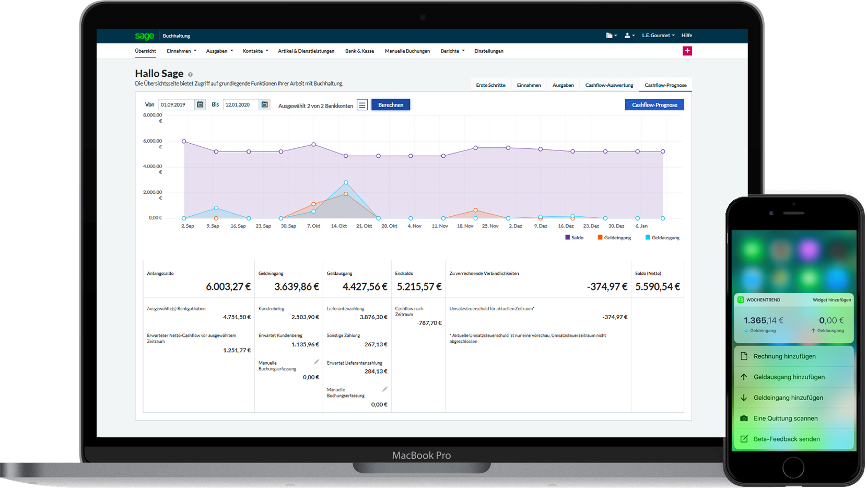Toggle the Saldo legend swatch
This screenshot has width=867, height=489.
[568, 237]
